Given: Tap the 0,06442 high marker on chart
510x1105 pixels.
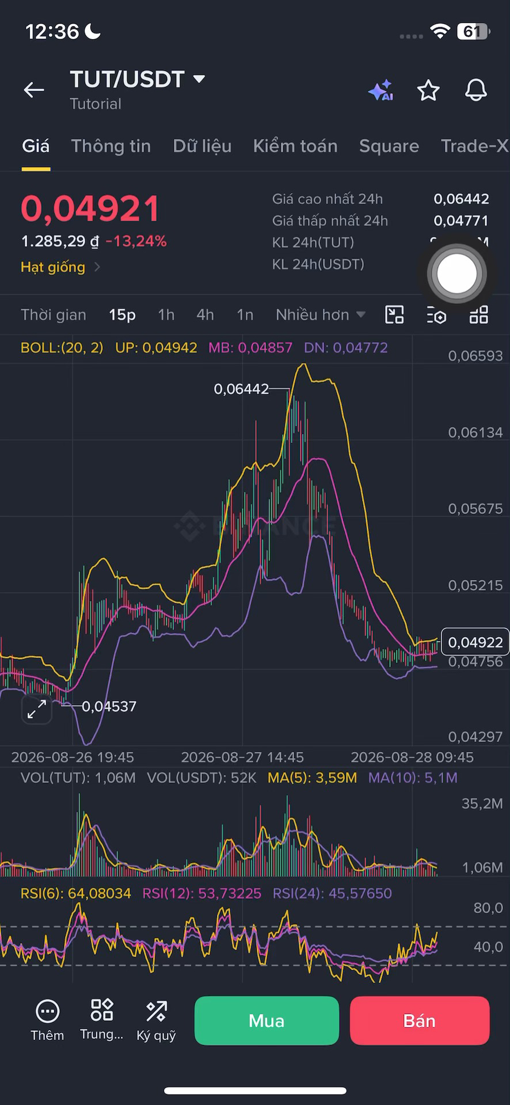Looking at the screenshot, I should pos(241,389).
